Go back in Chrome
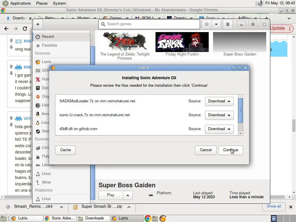 (x=6, y=29)
